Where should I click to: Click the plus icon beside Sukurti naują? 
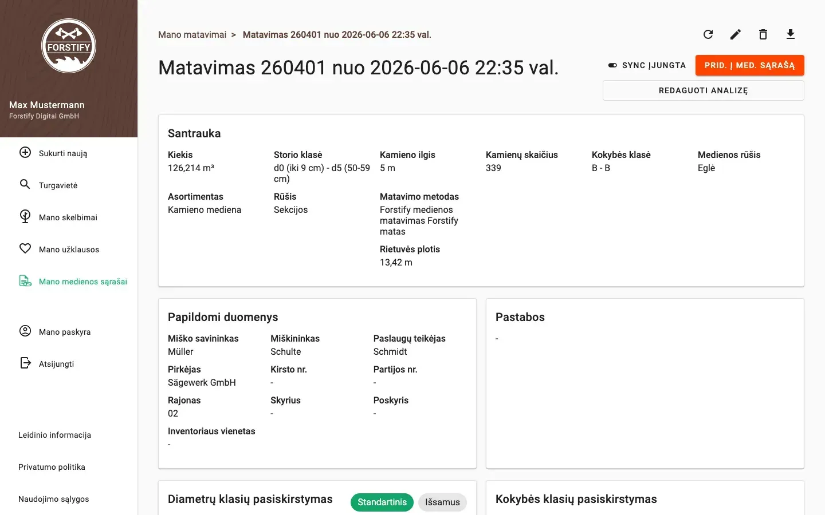click(x=25, y=152)
